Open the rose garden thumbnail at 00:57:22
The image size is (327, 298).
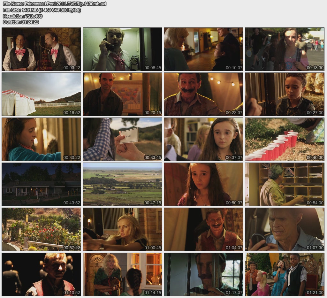(42, 229)
